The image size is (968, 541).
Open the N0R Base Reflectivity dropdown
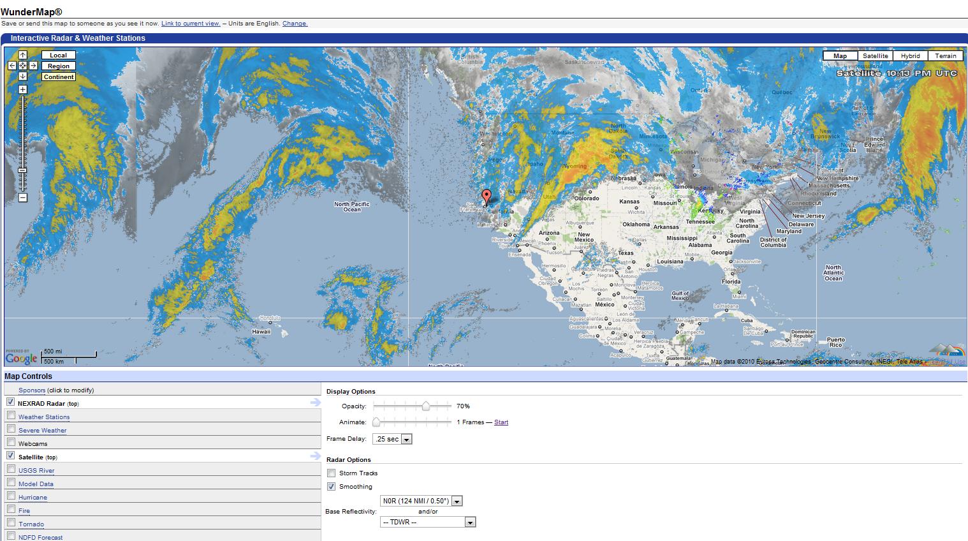pyautogui.click(x=421, y=501)
